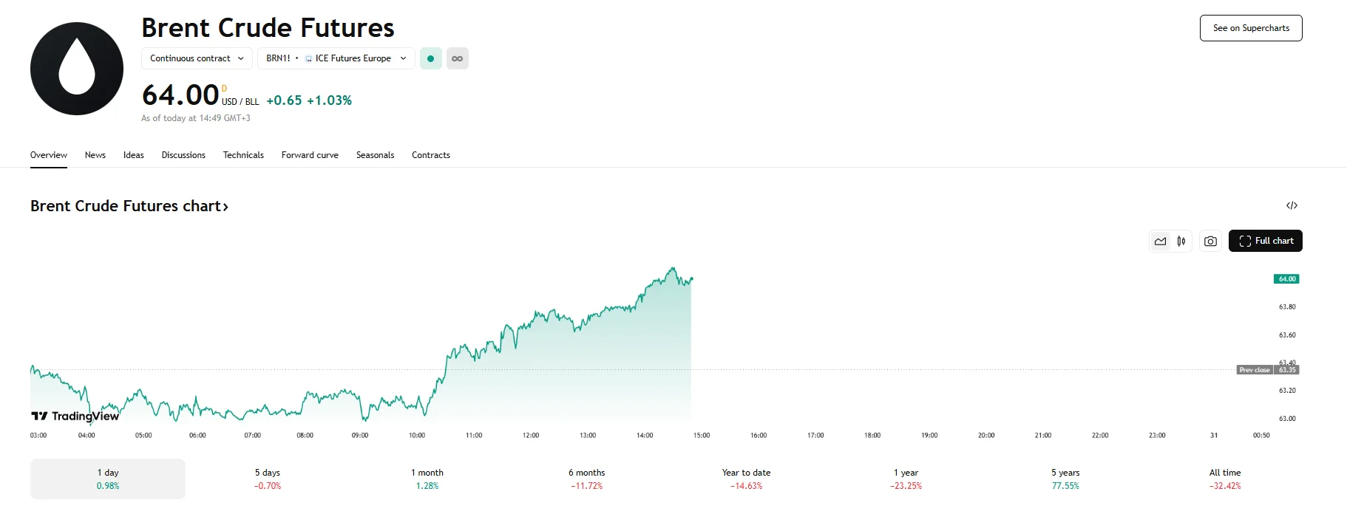
Task: Click the Prev close 63.35 label
Action: (1268, 370)
